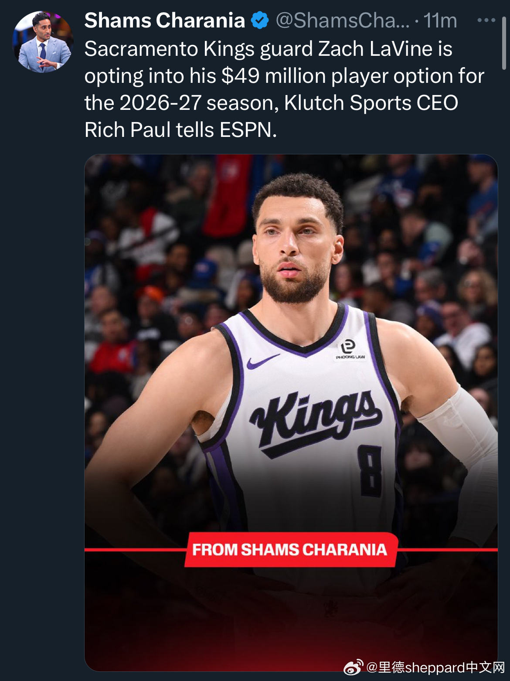Click the jersey number 8
Viewport: 510px width, 681px height.
pyautogui.click(x=371, y=471)
